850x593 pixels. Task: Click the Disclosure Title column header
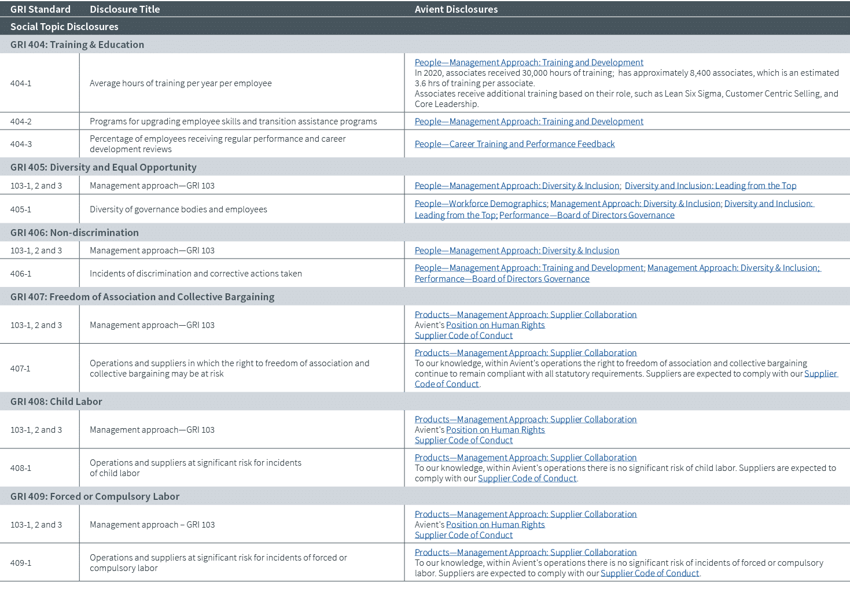pyautogui.click(x=124, y=9)
